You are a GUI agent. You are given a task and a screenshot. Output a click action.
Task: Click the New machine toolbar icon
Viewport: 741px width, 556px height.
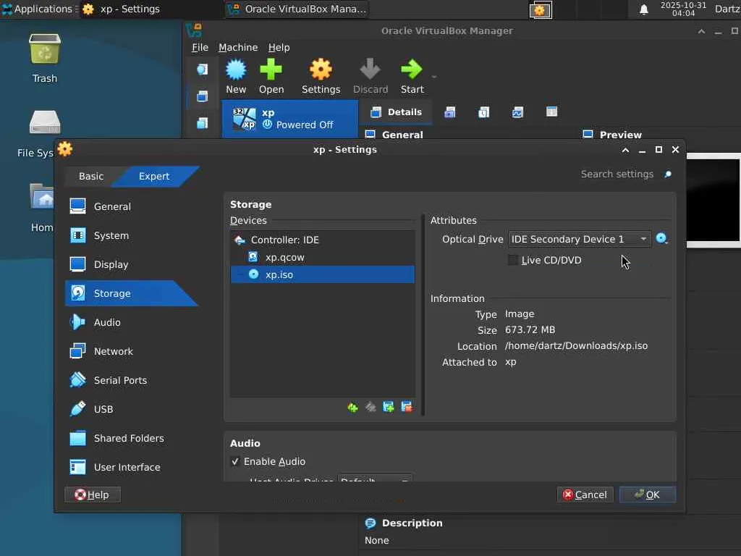236,76
